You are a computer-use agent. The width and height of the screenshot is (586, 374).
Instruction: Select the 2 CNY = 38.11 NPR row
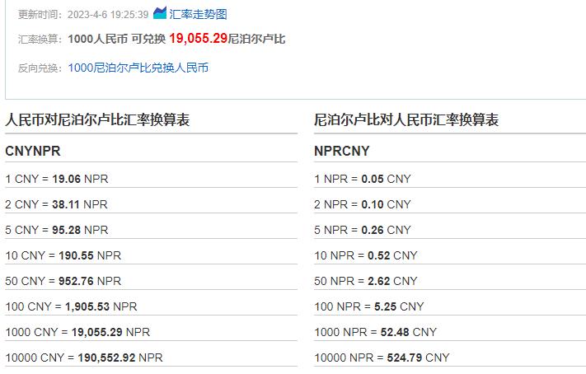pos(57,204)
